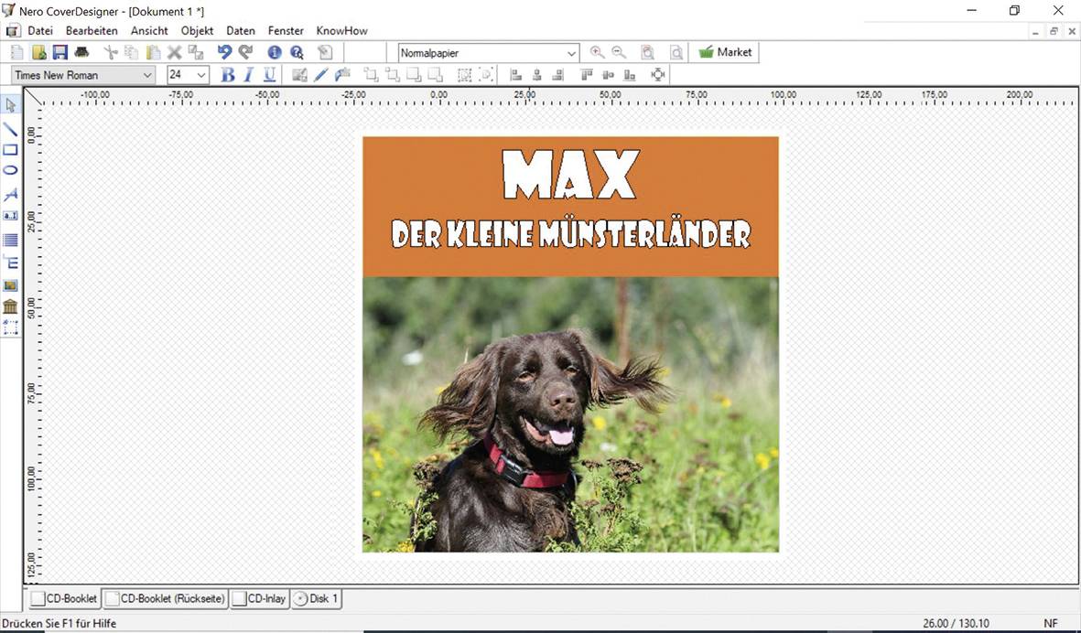Click the Undo button
Screen dimensions: 1081x633
coord(222,52)
